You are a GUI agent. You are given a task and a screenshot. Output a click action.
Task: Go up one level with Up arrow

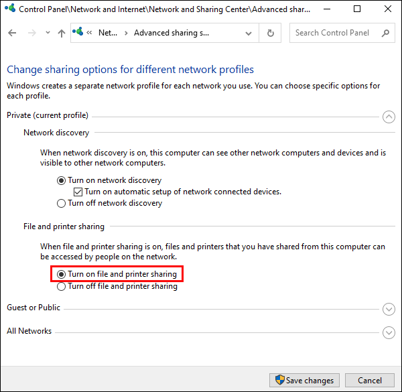[x=62, y=34]
